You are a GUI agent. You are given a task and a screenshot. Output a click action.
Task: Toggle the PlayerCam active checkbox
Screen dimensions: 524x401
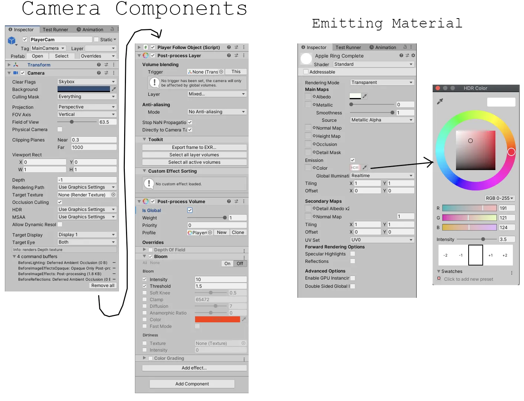point(25,39)
